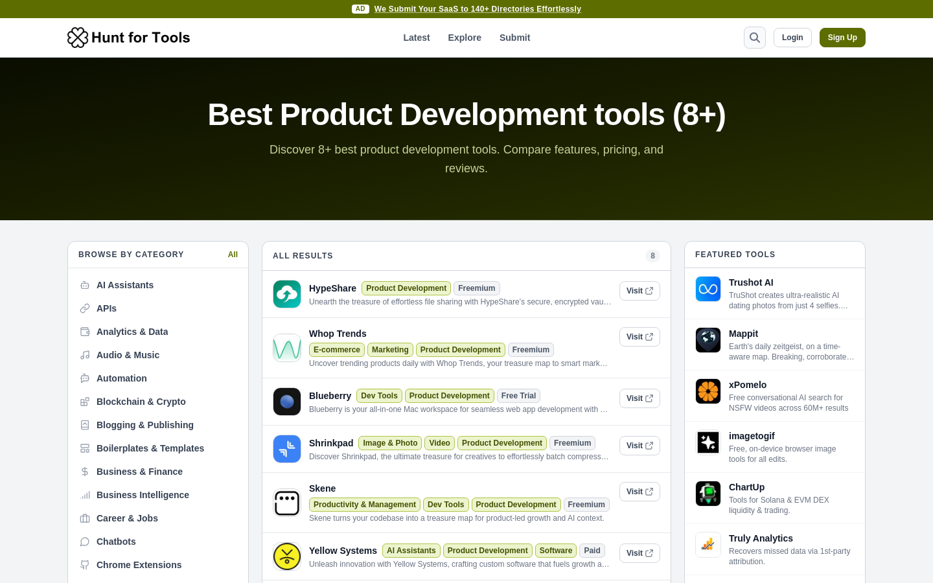Open the Submit nav item
Image resolution: width=933 pixels, height=583 pixels.
coord(514,38)
